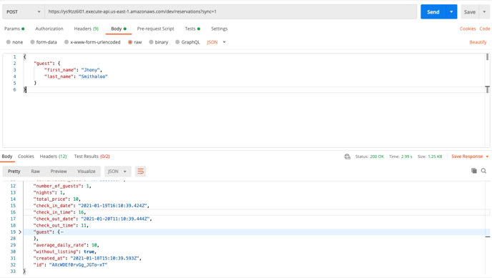Switch response view to Preview
This screenshot has height=278, width=492.
click(x=59, y=172)
